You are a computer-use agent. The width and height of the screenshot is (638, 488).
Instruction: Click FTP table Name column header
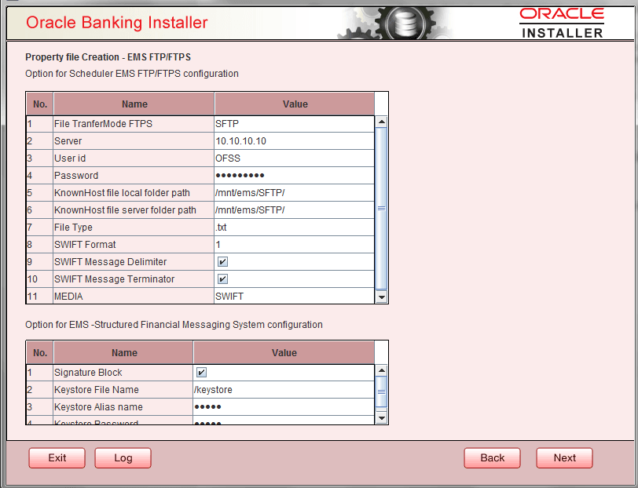(x=134, y=104)
